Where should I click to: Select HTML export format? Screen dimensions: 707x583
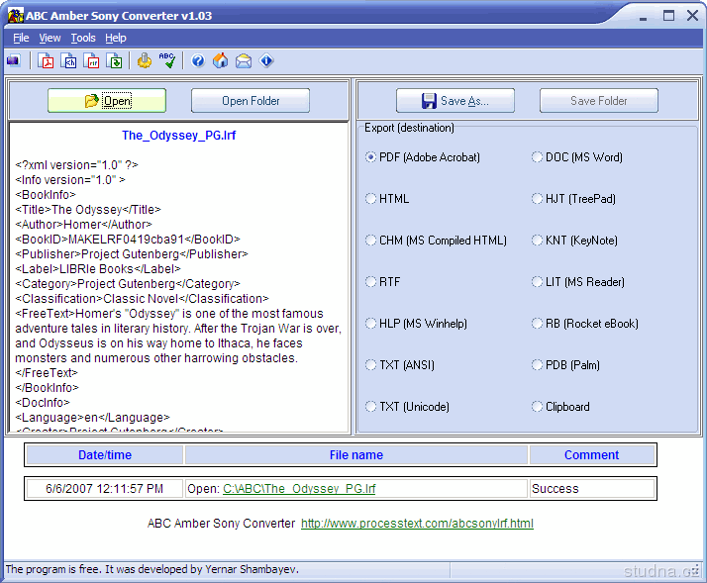point(371,199)
